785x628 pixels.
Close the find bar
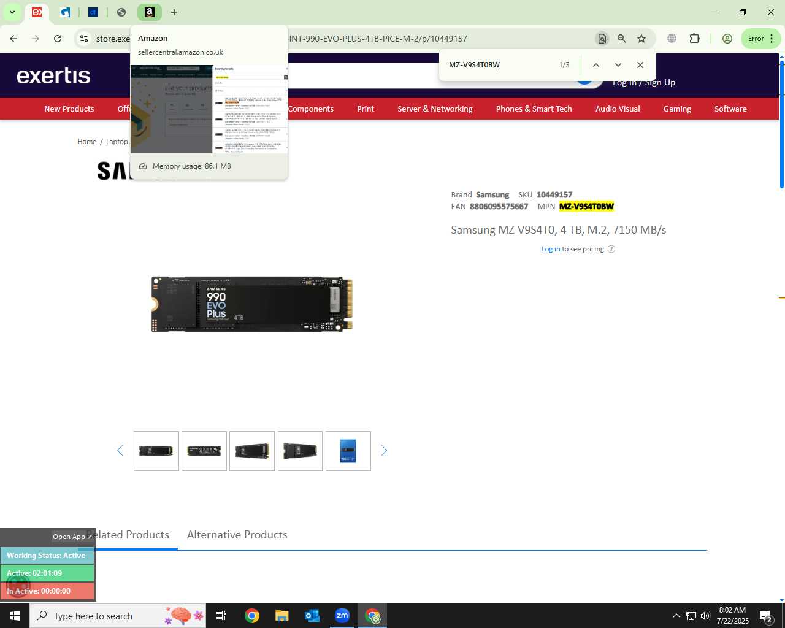640,65
